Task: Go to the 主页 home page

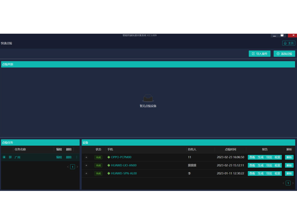Action: click(289, 43)
